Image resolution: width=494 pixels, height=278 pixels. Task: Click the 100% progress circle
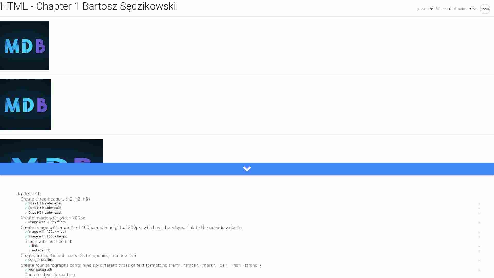[485, 9]
